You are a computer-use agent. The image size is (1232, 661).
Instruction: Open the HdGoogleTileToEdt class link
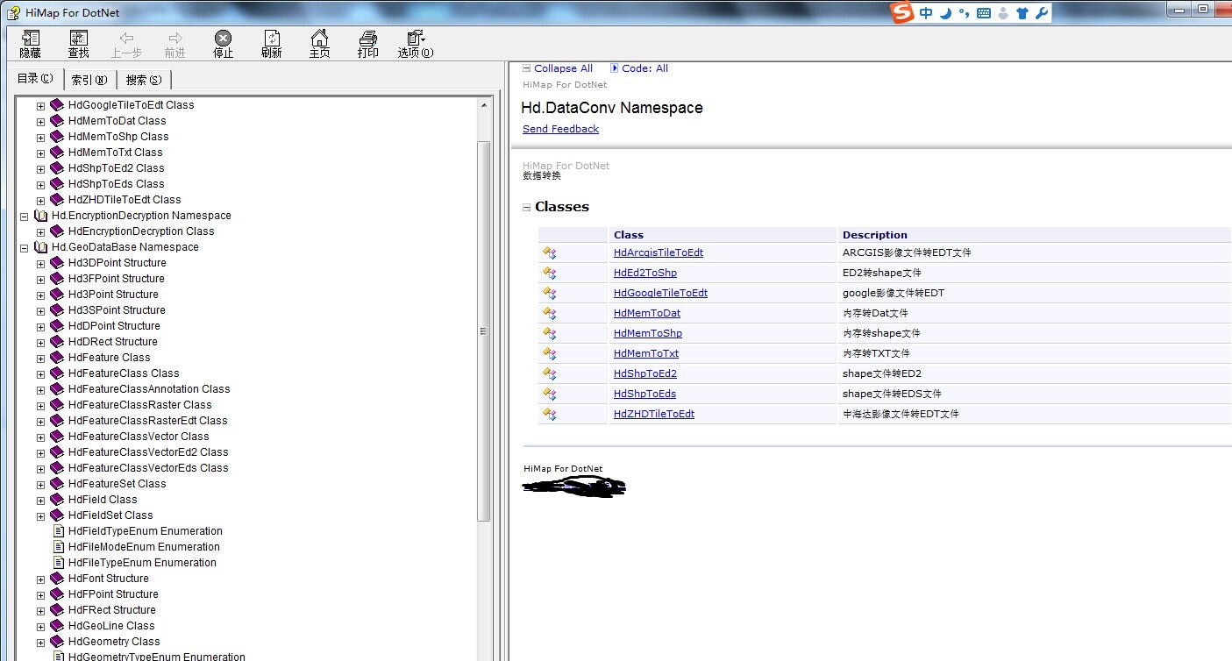coord(660,293)
